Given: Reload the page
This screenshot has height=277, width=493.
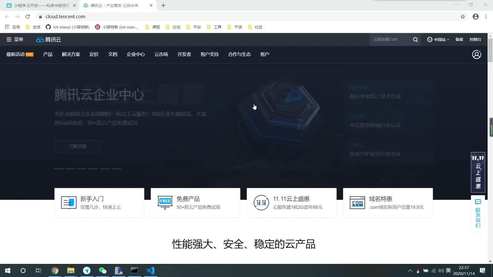Looking at the screenshot, I should click(28, 17).
